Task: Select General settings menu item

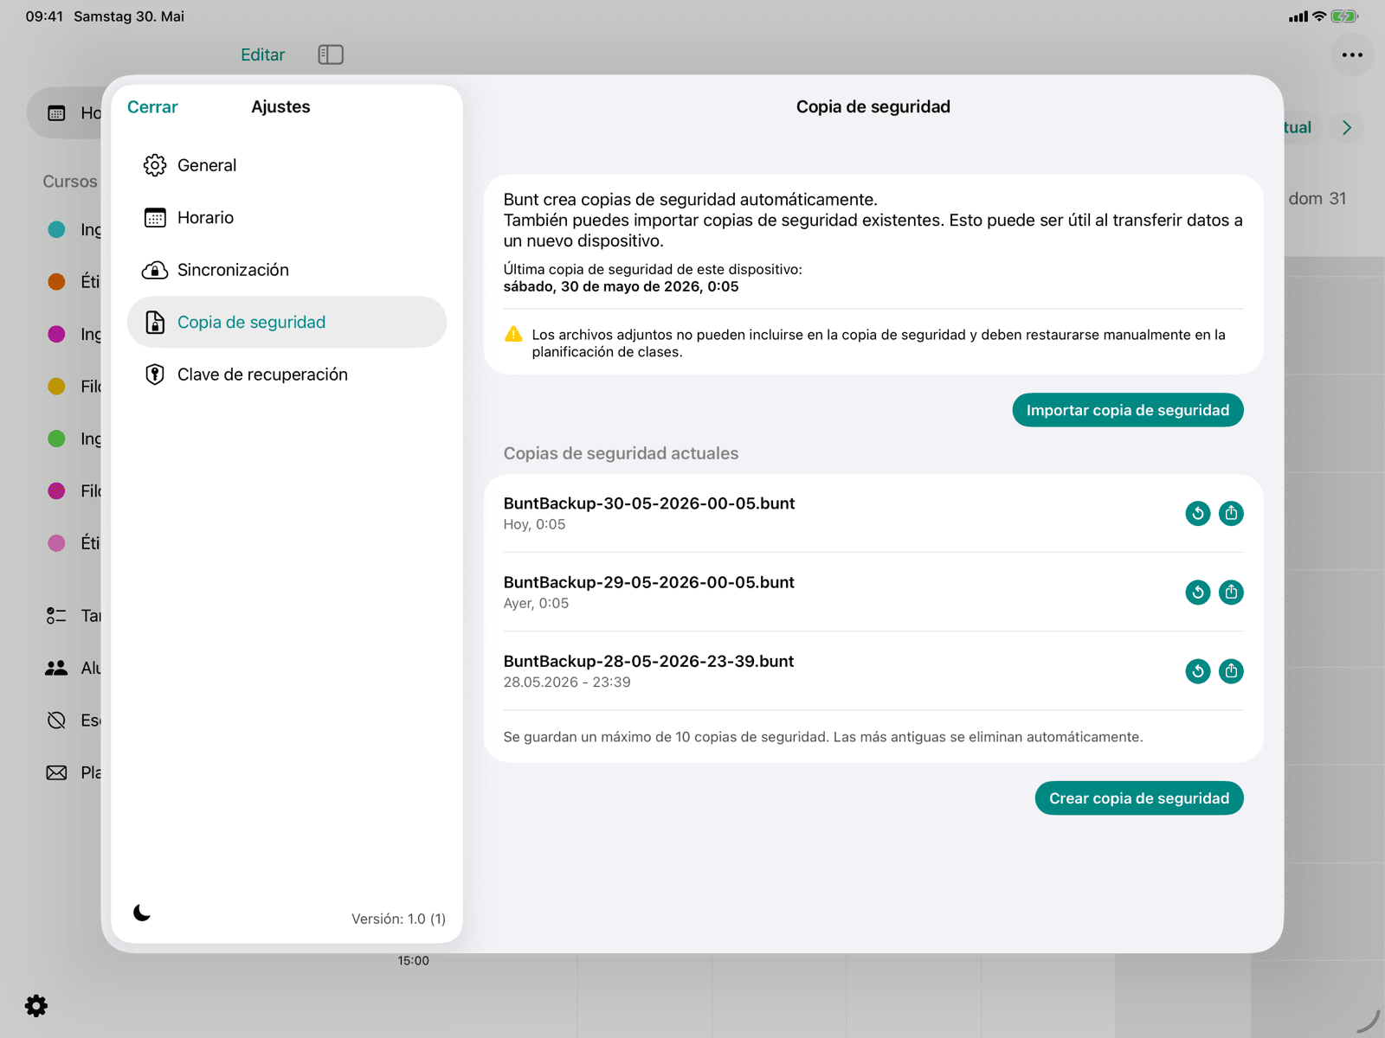Action: pos(287,165)
